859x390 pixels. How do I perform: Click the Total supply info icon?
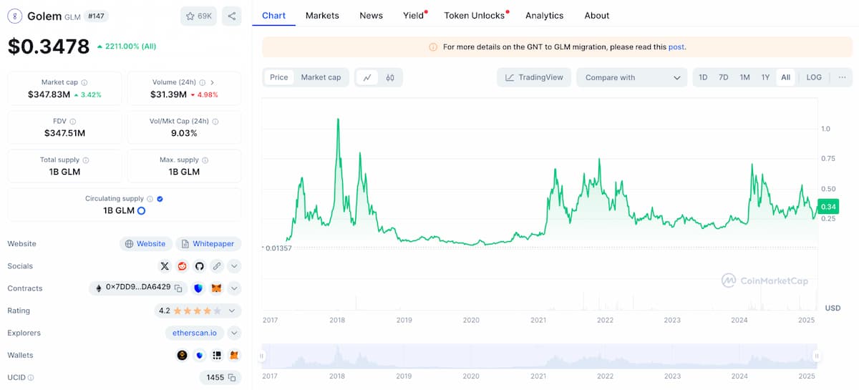[x=86, y=160]
